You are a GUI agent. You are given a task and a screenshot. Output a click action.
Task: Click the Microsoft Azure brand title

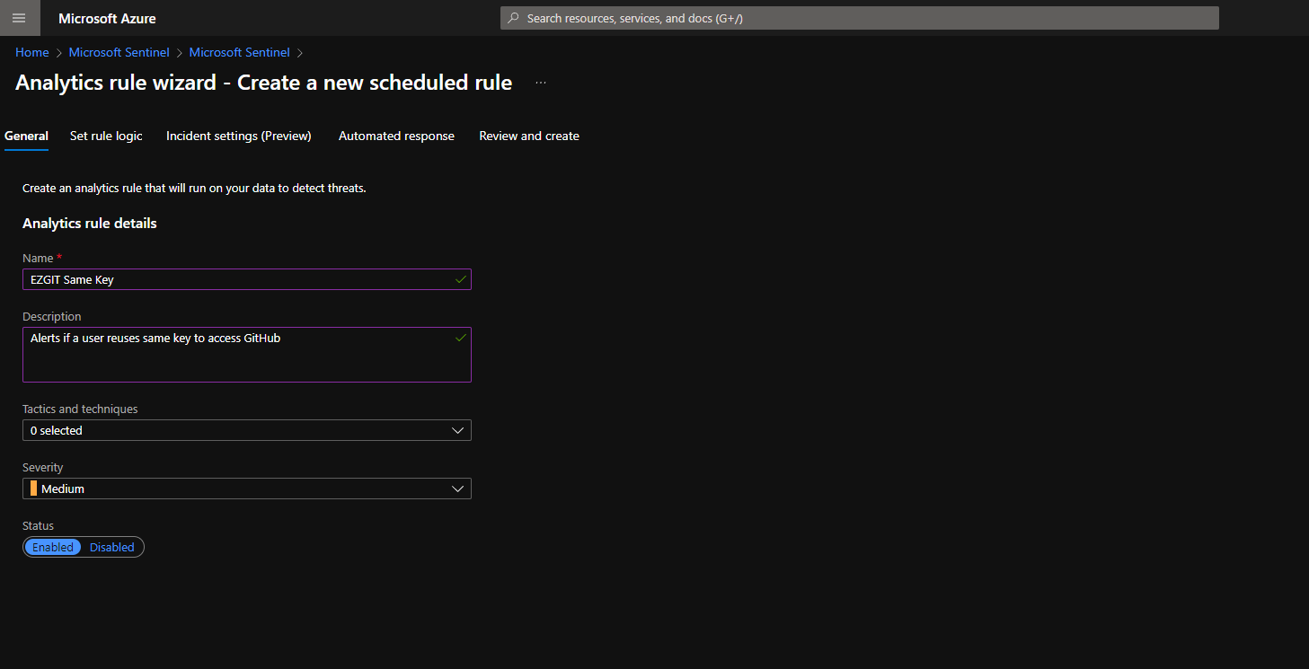pyautogui.click(x=107, y=18)
